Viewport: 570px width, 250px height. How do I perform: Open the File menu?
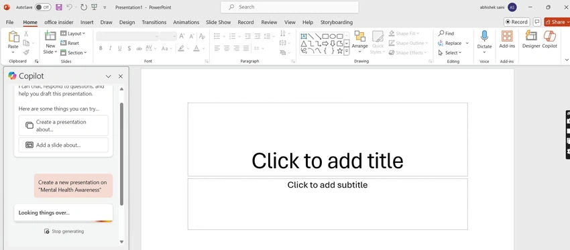point(10,22)
